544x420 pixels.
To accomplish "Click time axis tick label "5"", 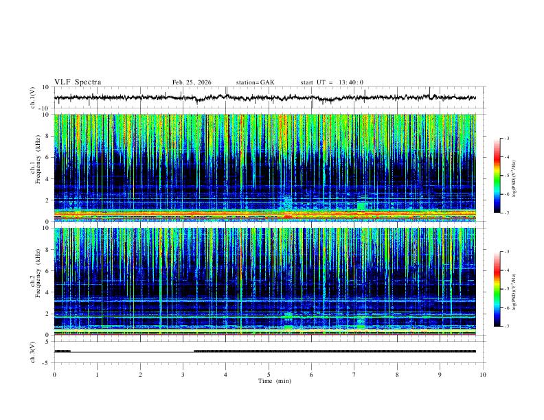I will [x=269, y=375].
